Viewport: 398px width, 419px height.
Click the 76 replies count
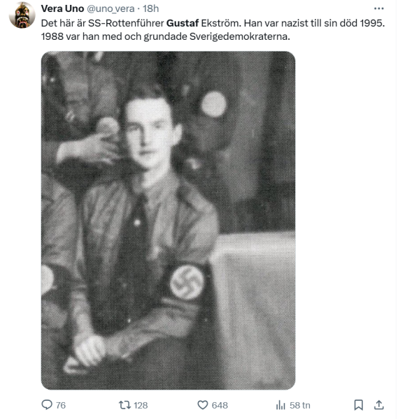click(61, 405)
